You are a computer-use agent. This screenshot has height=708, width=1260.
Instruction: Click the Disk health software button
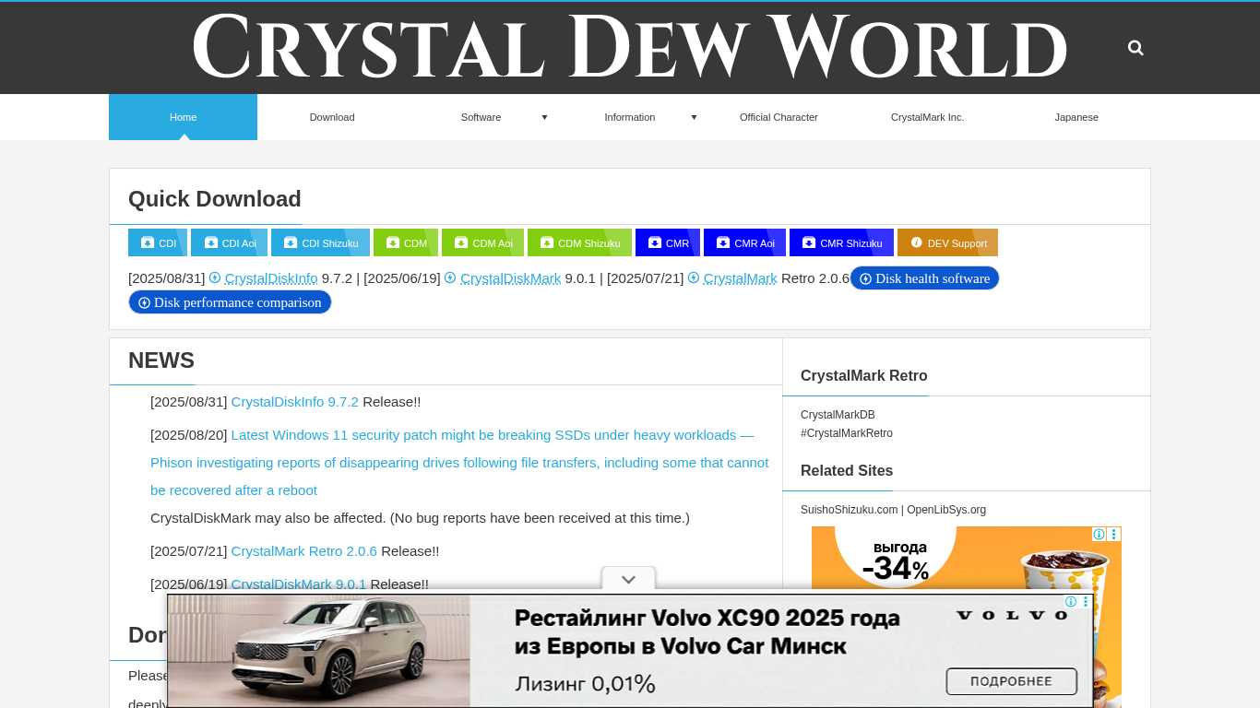point(924,278)
